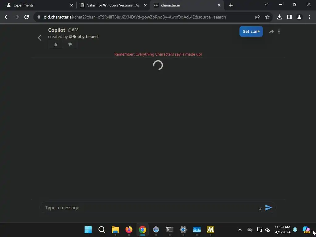Show hidden system tray icons
This screenshot has height=237, width=316.
pos(240,230)
